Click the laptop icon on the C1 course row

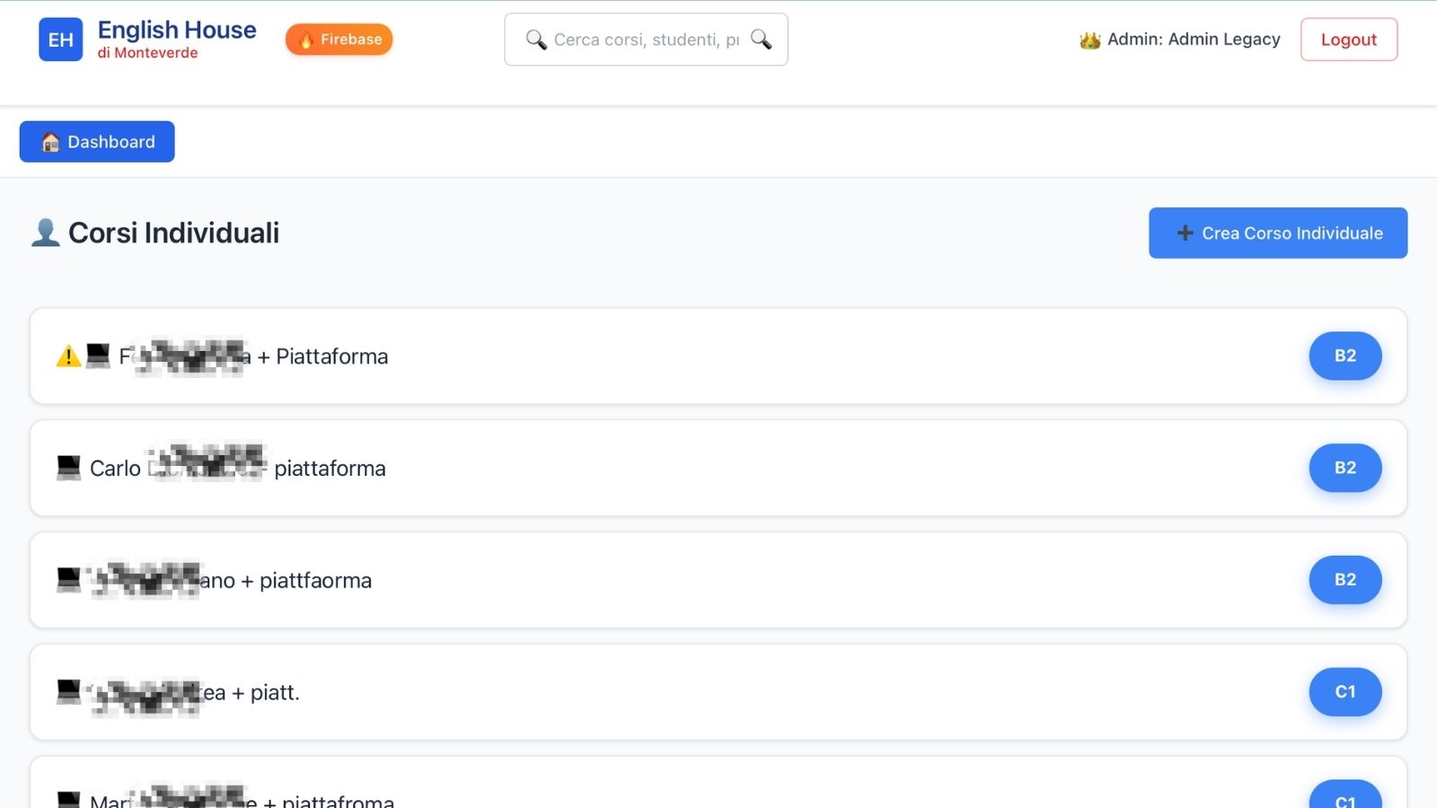tap(66, 692)
